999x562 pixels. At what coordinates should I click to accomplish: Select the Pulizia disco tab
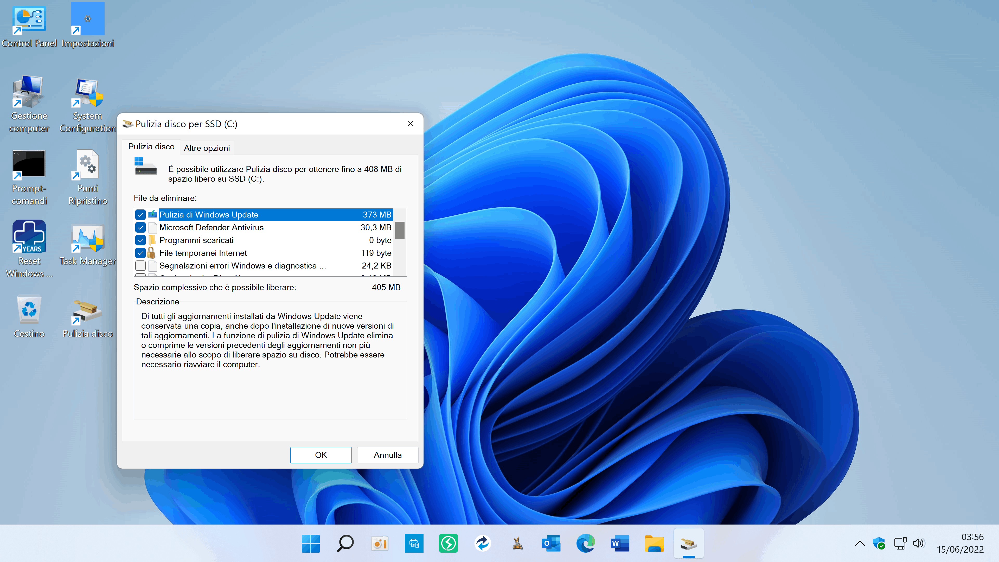pyautogui.click(x=151, y=146)
